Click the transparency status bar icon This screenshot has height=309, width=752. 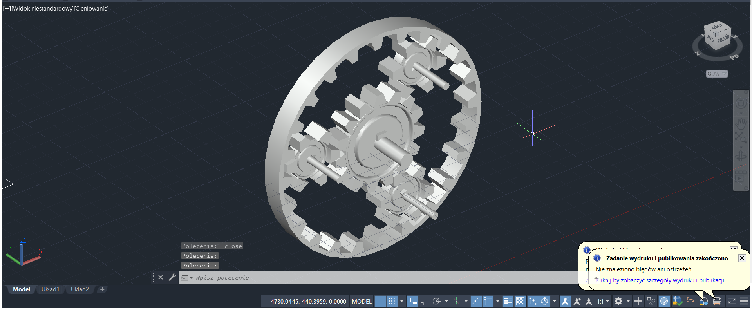point(520,301)
